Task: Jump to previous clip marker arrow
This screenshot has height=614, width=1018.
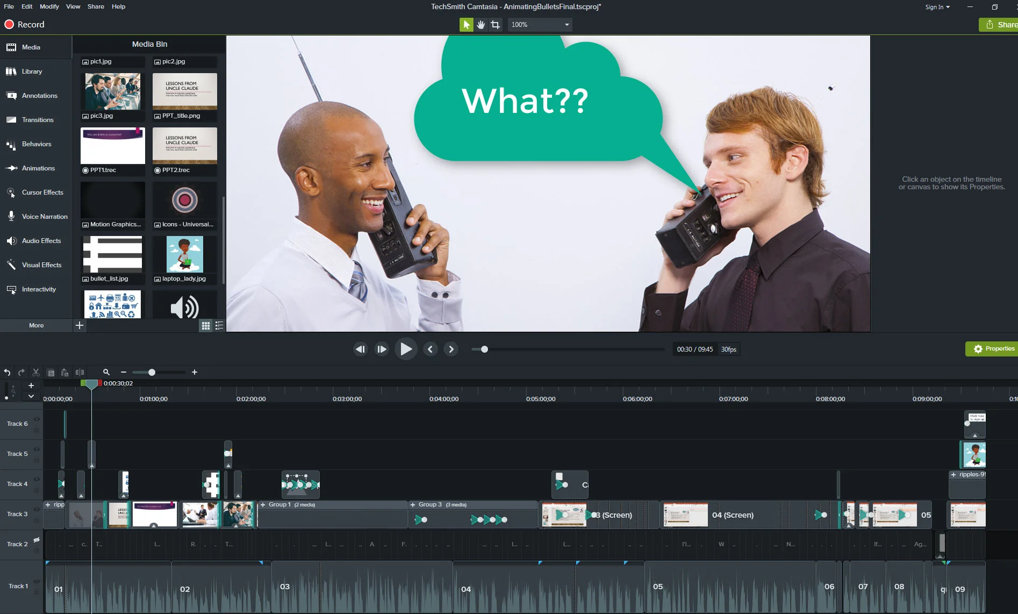Action: click(x=430, y=349)
